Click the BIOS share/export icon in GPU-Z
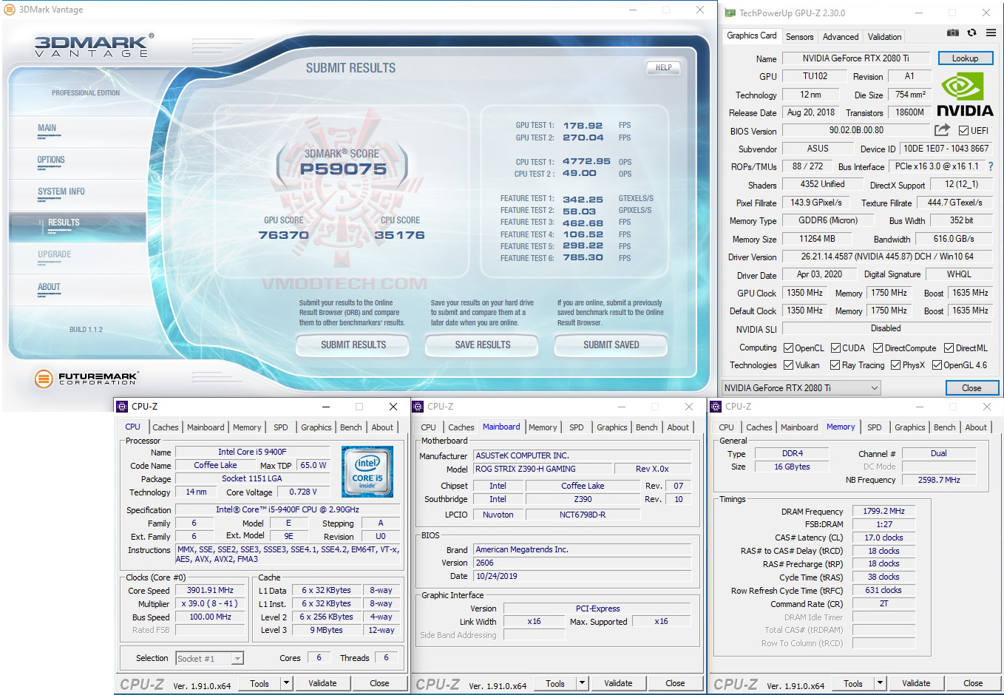 pos(942,130)
